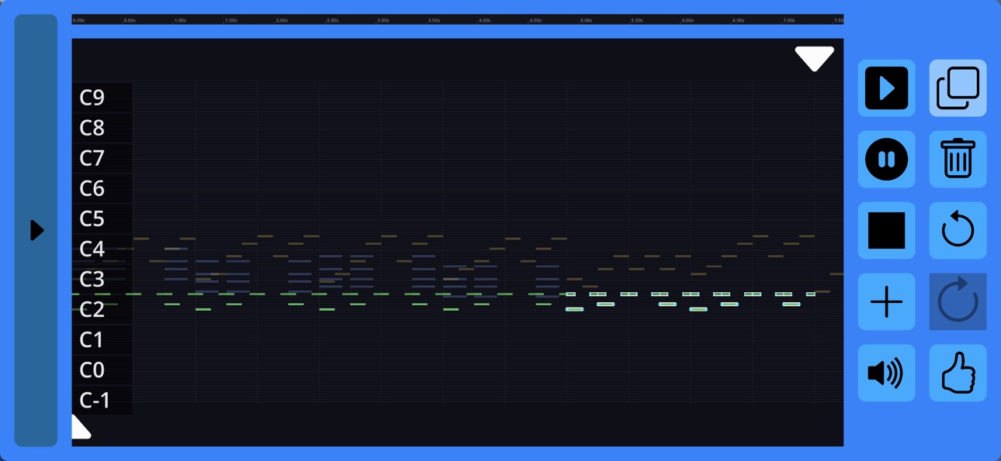
Task: Jump to the 1.00s mark on the timeline ruler
Action: pos(180,20)
